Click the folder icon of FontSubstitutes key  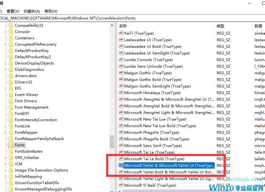tap(12, 151)
